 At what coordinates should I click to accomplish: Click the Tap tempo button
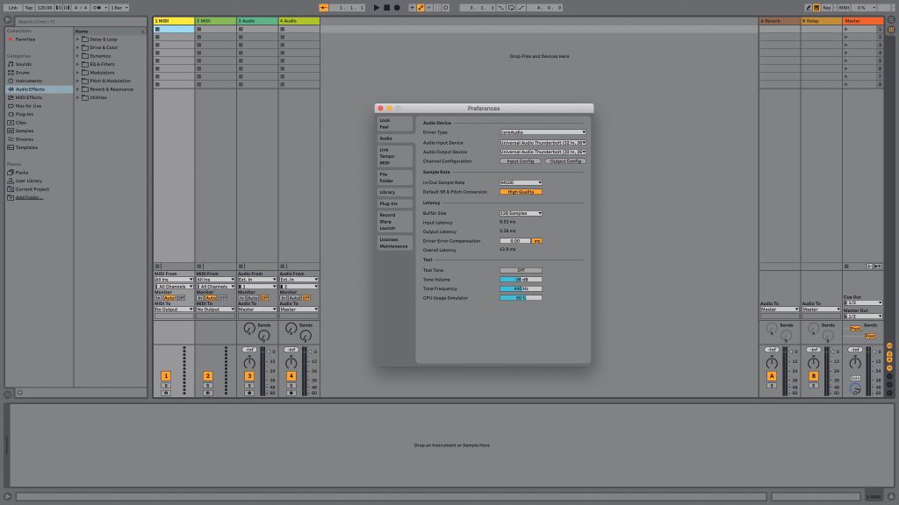click(29, 5)
